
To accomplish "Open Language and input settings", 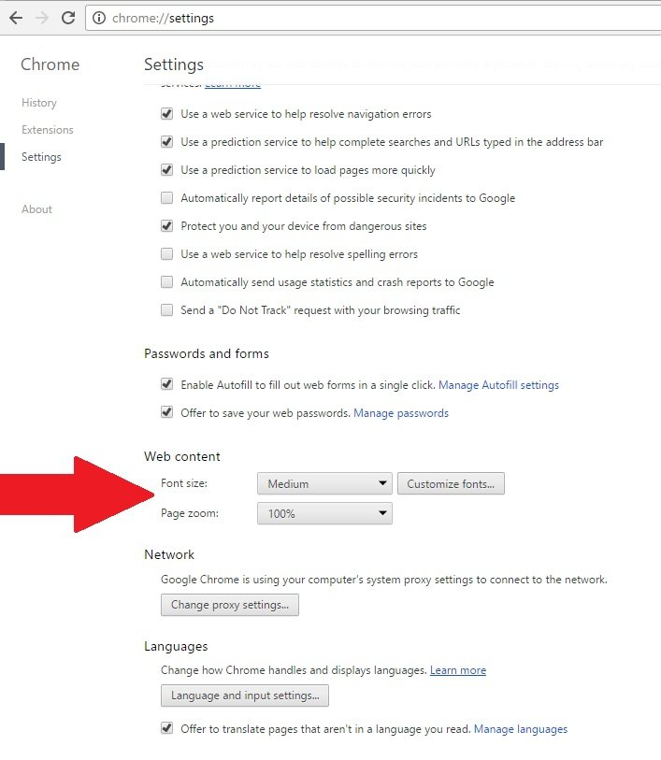I will [x=245, y=695].
